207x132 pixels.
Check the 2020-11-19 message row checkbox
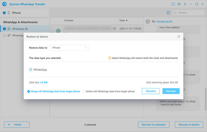pyautogui.click(x=53, y=31)
